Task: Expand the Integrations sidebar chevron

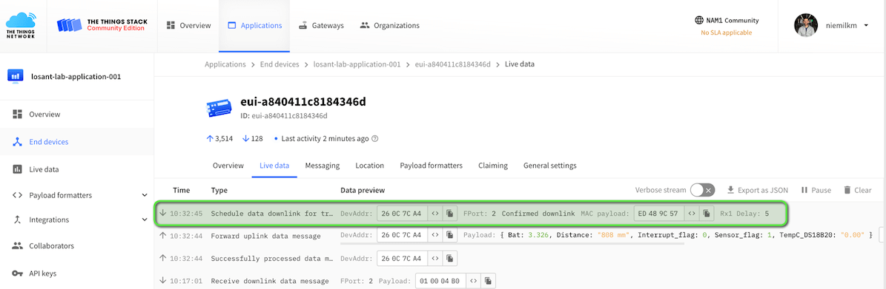Action: pyautogui.click(x=144, y=220)
